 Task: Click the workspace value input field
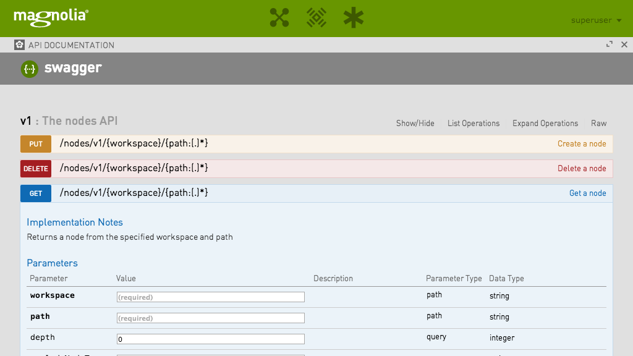click(x=210, y=297)
